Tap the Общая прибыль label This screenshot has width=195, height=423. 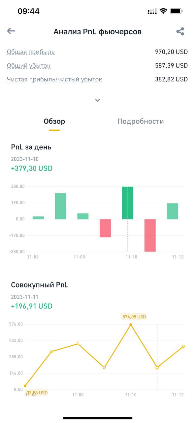[31, 52]
